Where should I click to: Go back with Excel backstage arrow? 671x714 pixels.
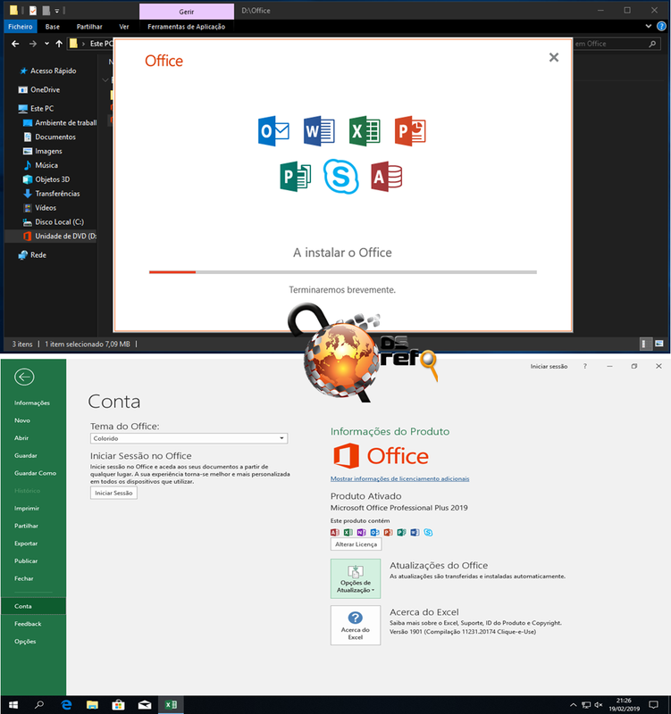[24, 377]
